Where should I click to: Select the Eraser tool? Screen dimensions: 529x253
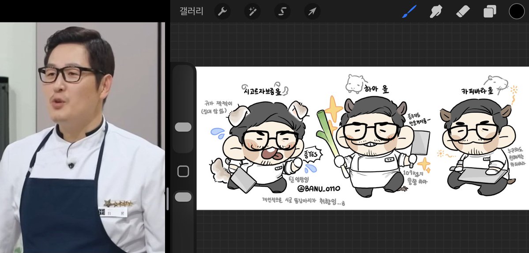point(463,12)
